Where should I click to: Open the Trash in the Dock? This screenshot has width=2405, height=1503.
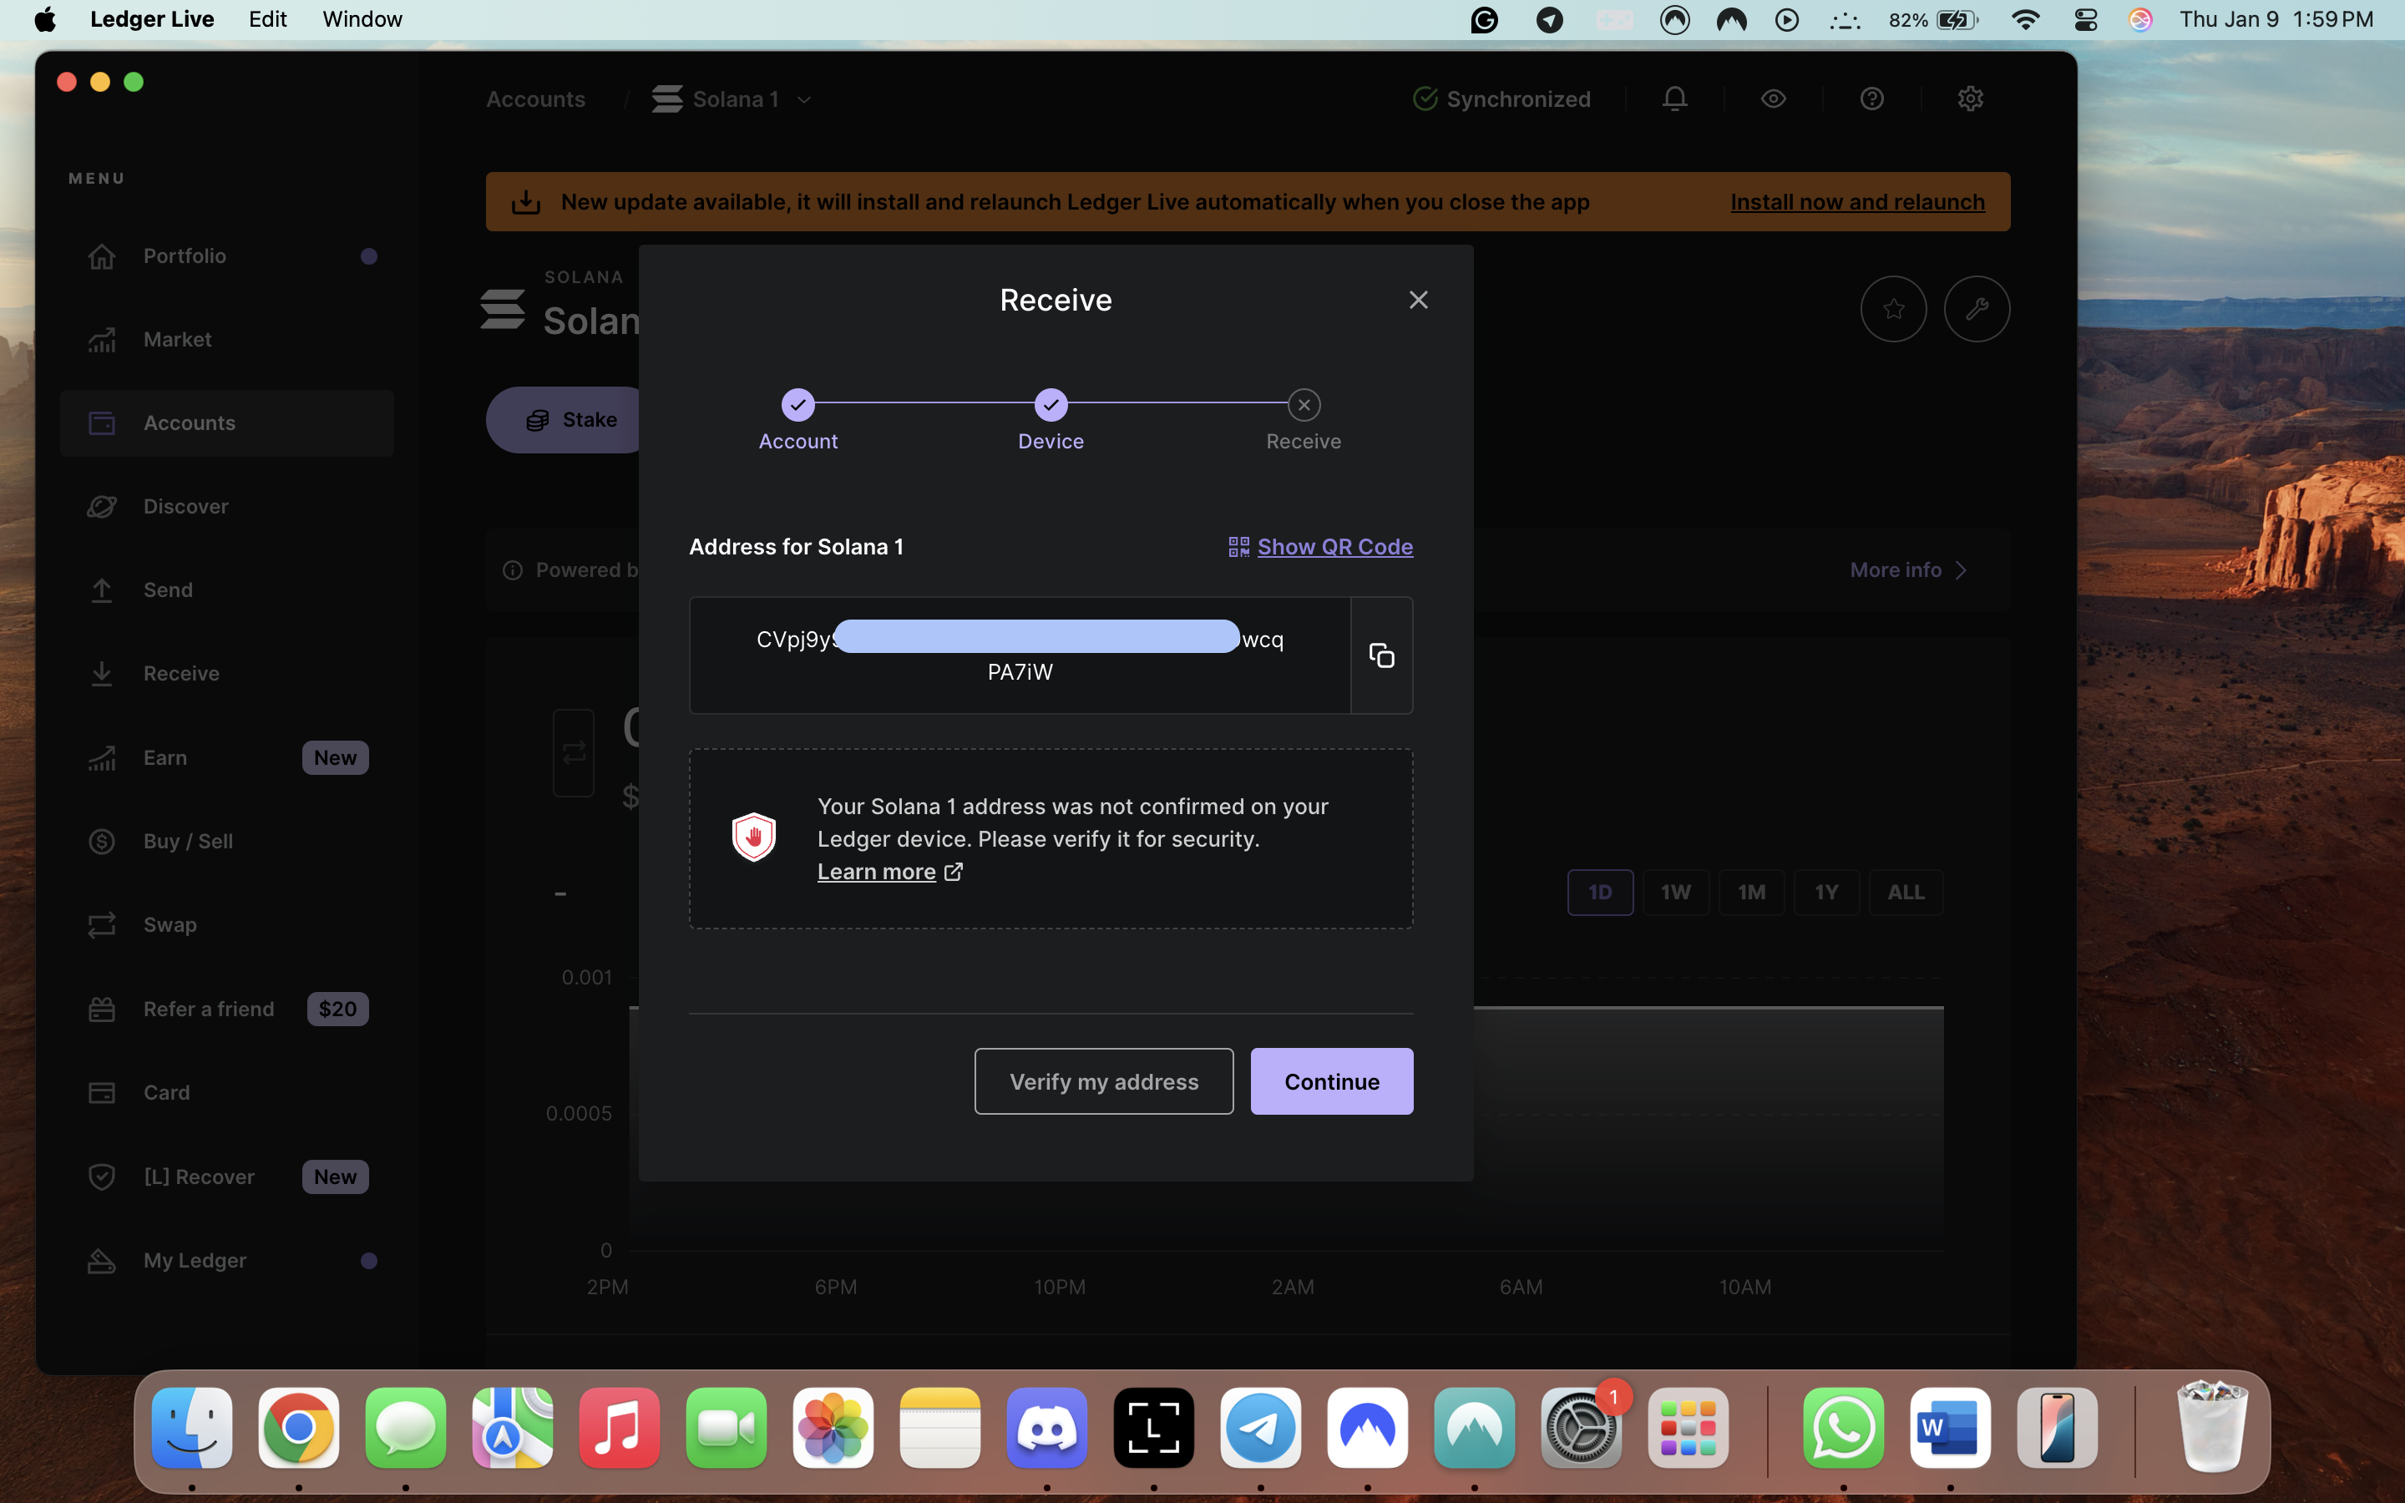(2211, 1429)
